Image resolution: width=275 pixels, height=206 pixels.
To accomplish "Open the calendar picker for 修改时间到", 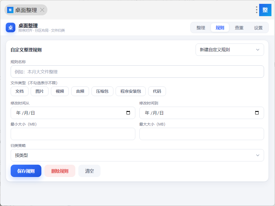I will [x=257, y=113].
